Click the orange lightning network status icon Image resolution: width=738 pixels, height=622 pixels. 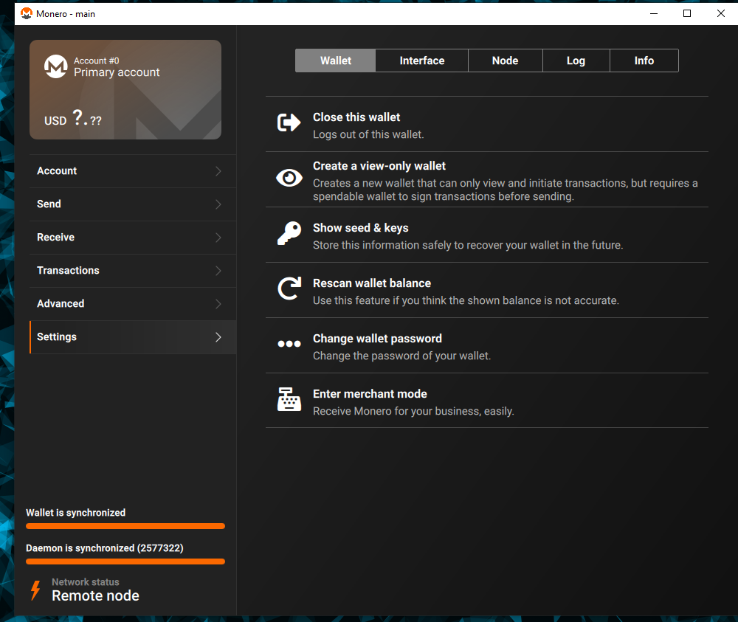[35, 590]
